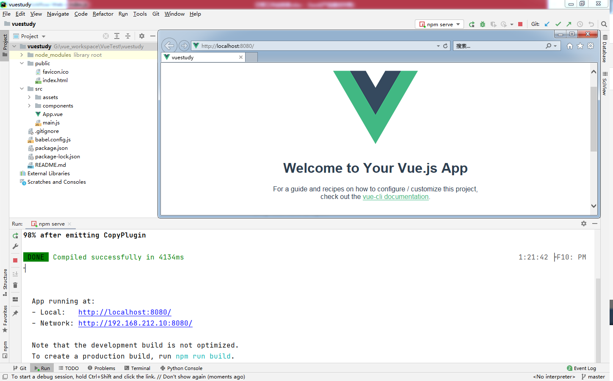Click Collapse All icon in Project panel
613x381 pixels.
coord(128,36)
